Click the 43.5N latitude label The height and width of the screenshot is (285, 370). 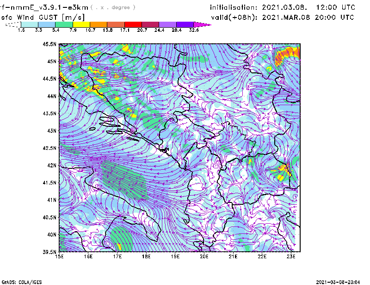tap(49, 113)
